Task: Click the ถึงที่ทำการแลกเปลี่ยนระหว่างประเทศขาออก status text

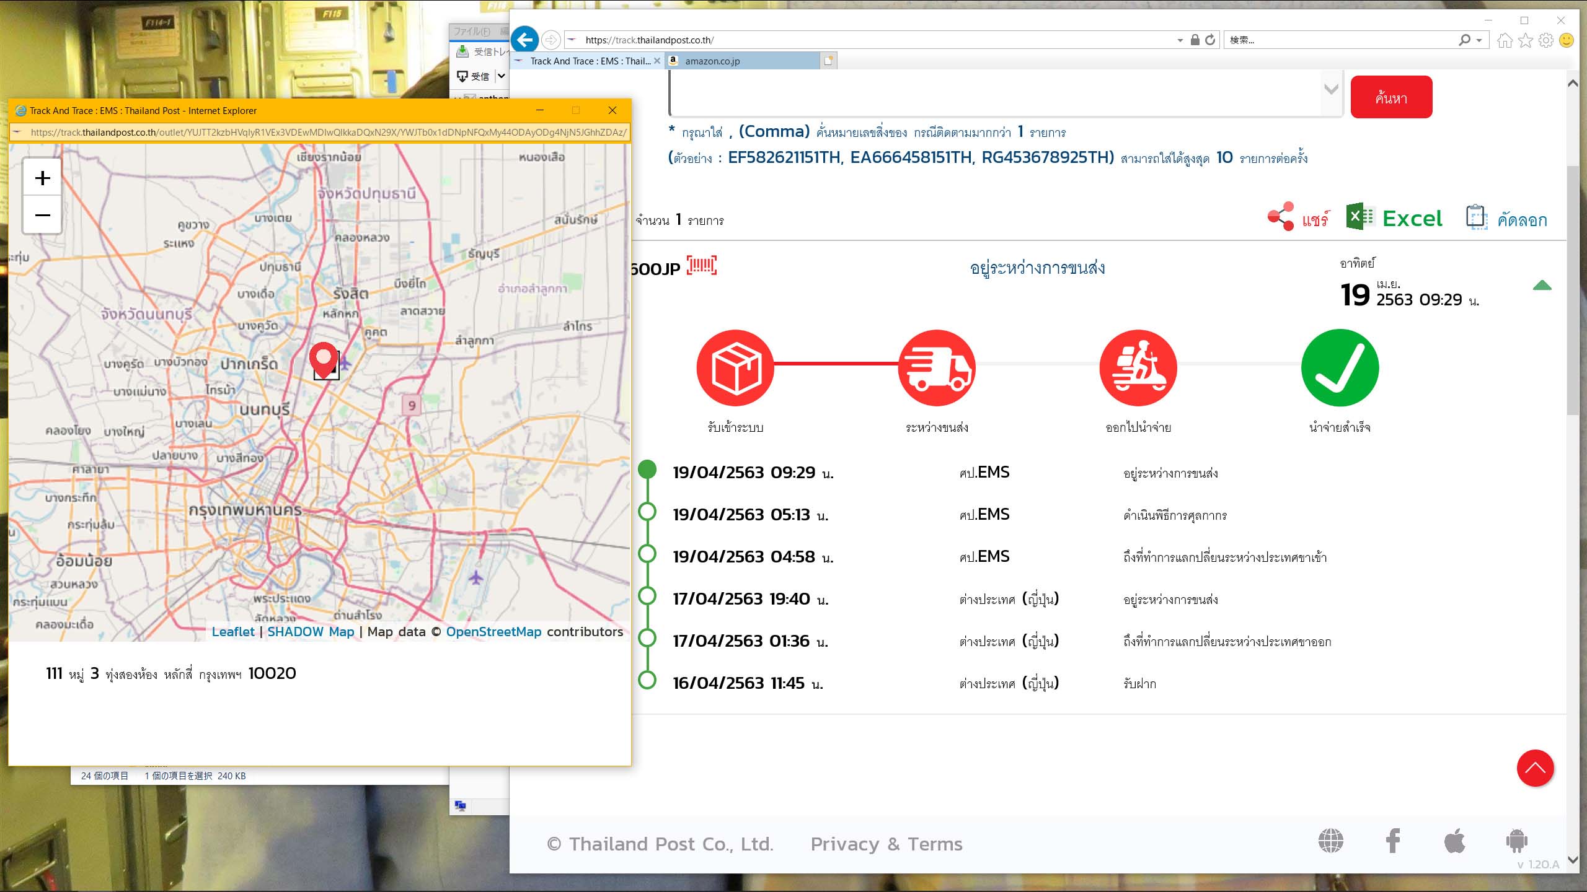Action: click(1227, 642)
